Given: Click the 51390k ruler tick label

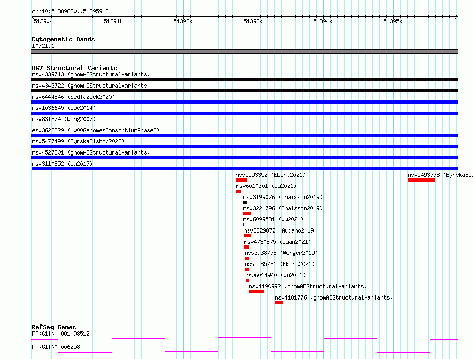Looking at the screenshot, I should (x=43, y=21).
